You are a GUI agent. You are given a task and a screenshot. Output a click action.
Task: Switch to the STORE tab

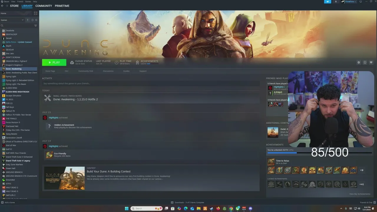(x=14, y=6)
